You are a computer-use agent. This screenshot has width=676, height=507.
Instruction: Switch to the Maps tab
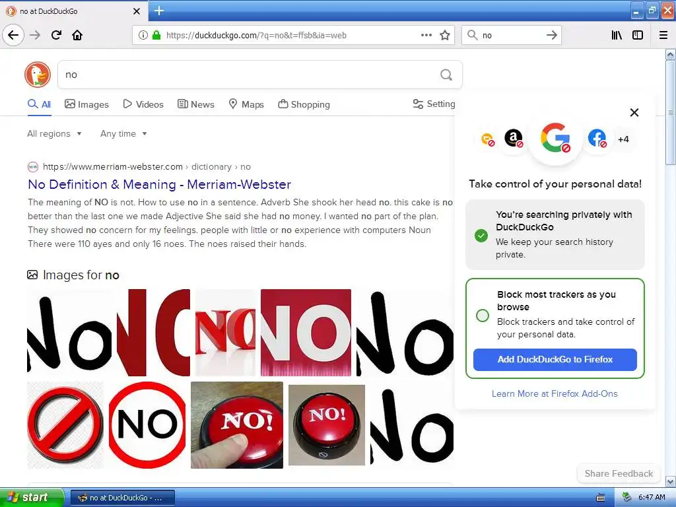coord(246,104)
